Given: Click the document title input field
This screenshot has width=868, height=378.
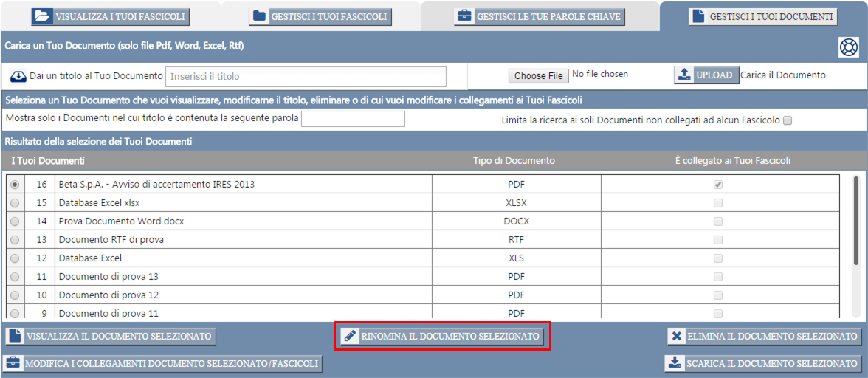Looking at the screenshot, I should [306, 76].
